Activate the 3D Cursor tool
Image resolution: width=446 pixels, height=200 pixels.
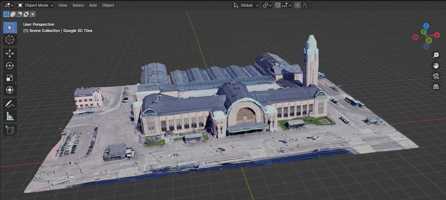(x=10, y=40)
